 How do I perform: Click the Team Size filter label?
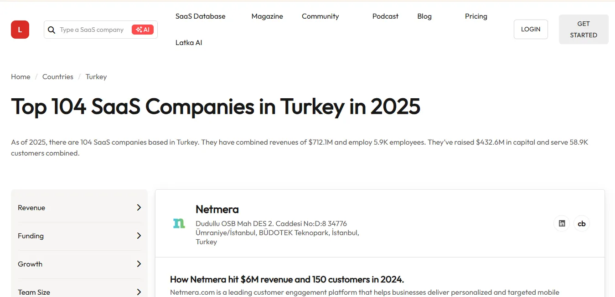[34, 292]
